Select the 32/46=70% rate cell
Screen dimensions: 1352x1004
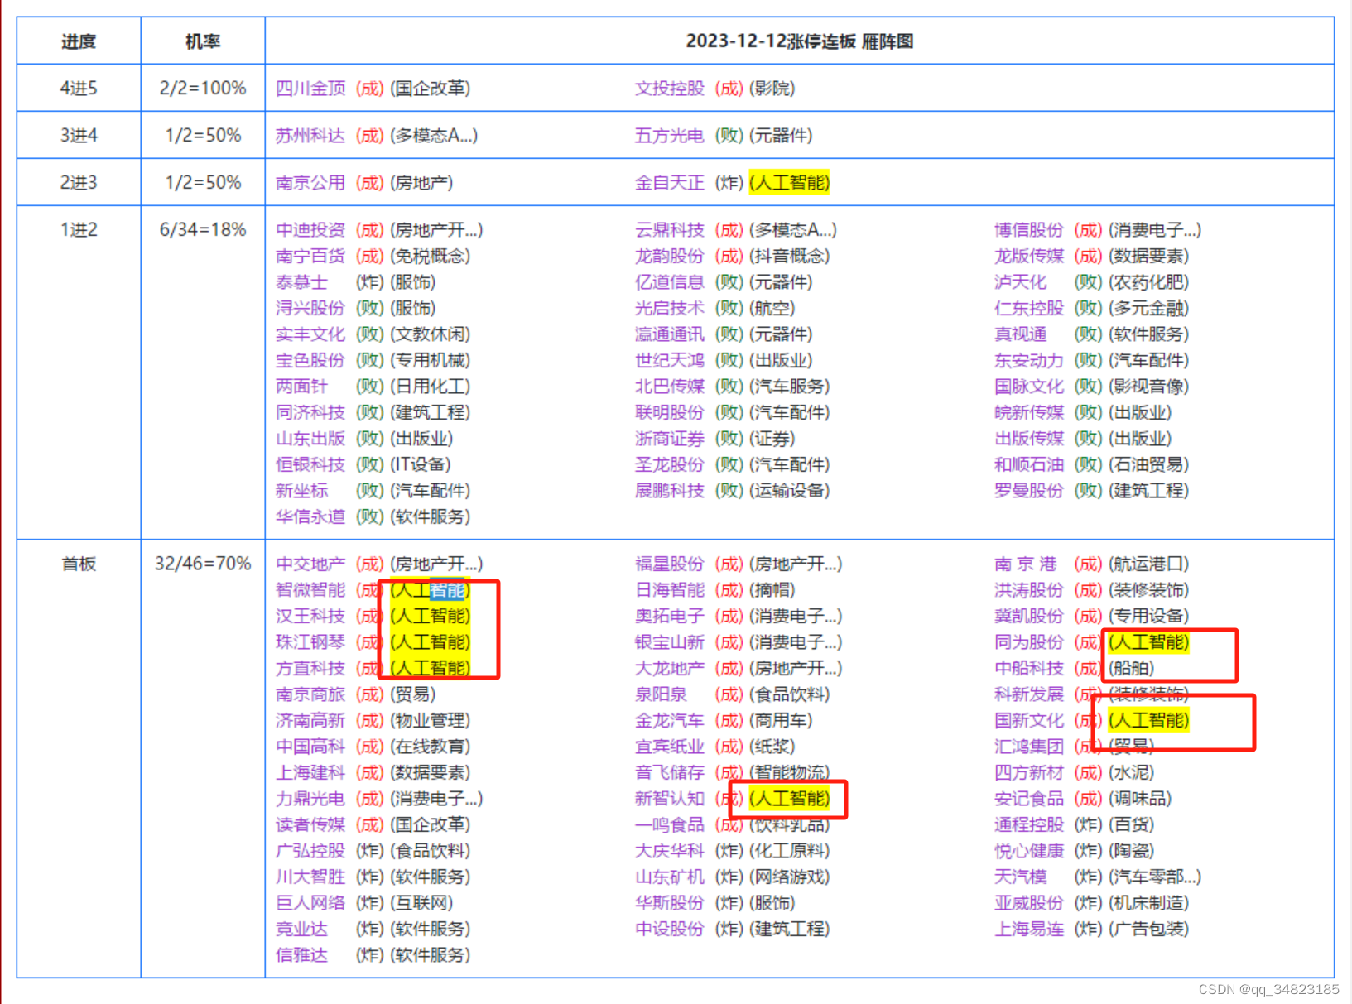pos(203,759)
